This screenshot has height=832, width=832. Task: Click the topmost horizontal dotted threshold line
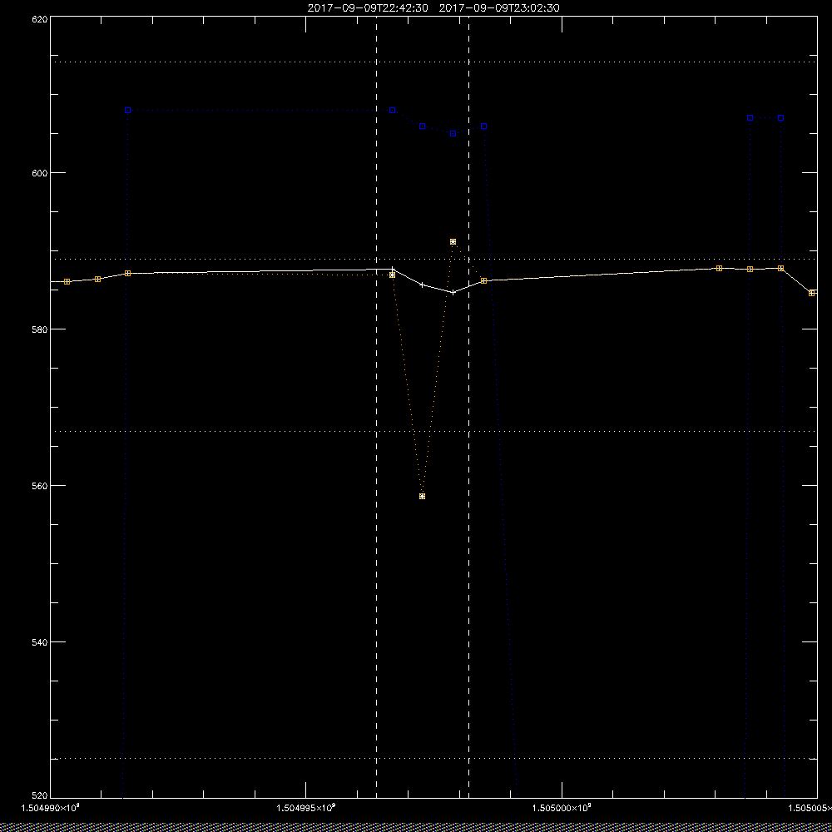[x=433, y=62]
